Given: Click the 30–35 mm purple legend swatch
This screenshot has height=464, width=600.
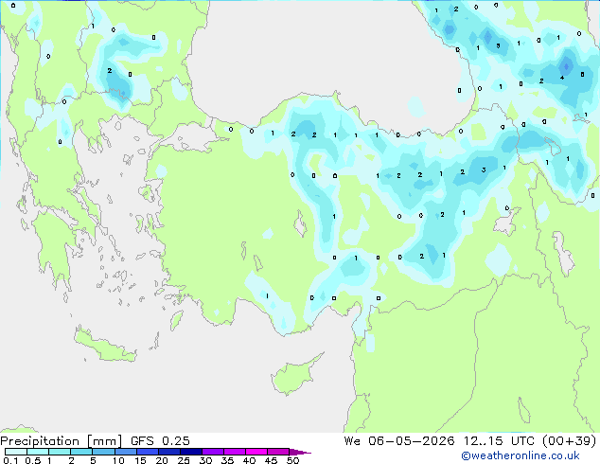Looking at the screenshot, I should click(212, 452).
